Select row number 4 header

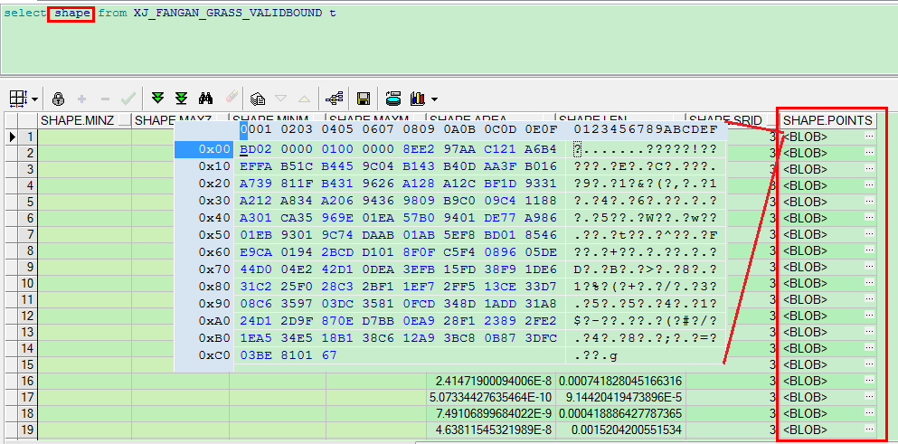[28, 185]
